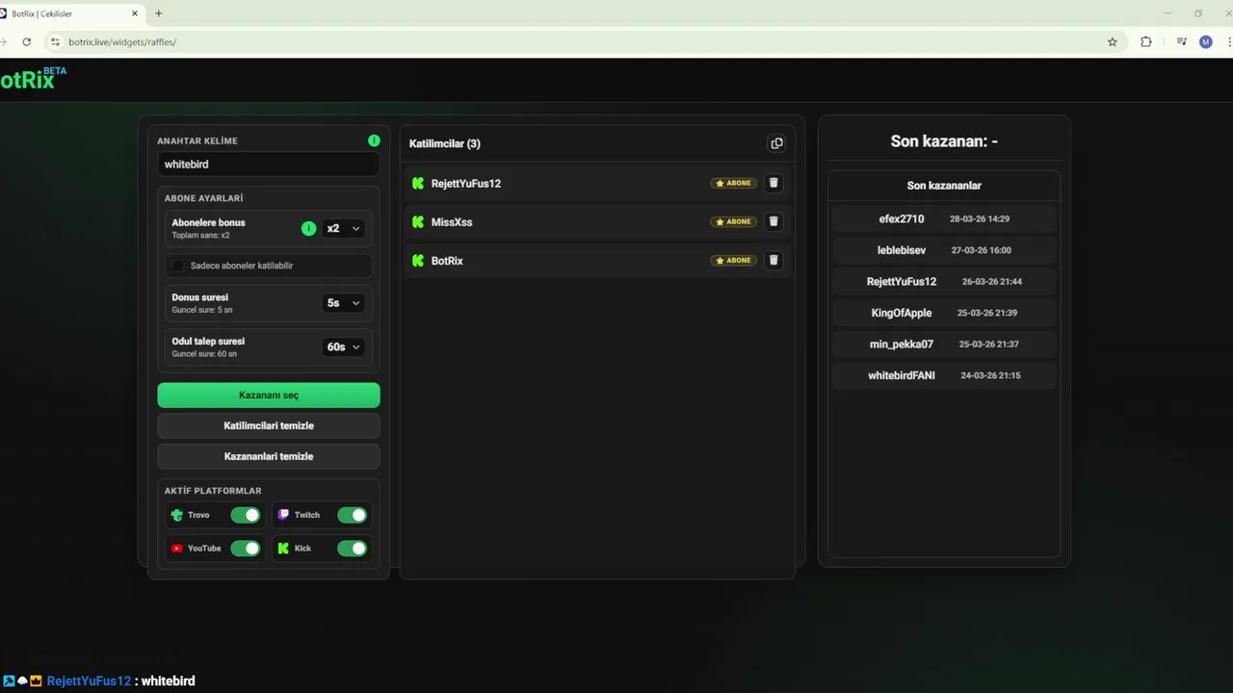The width and height of the screenshot is (1233, 693).
Task: Click past winner min_pekka07
Action: point(902,344)
